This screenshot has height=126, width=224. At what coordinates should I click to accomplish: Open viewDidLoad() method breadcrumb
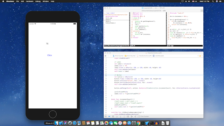[158, 56]
